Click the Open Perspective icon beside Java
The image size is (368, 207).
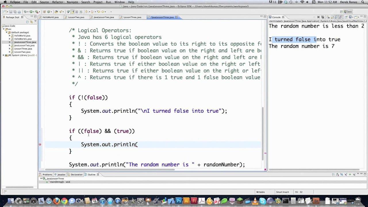pyautogui.click(x=341, y=12)
